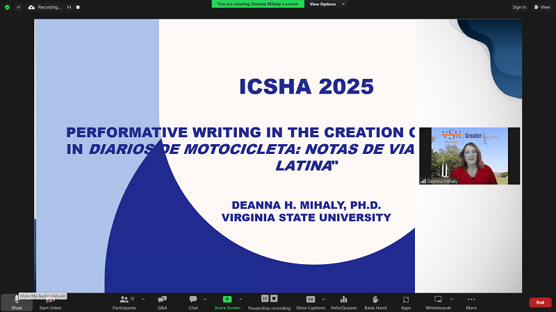Image resolution: width=556 pixels, height=312 pixels.
Task: Raise your hand in meeting
Action: pyautogui.click(x=375, y=301)
